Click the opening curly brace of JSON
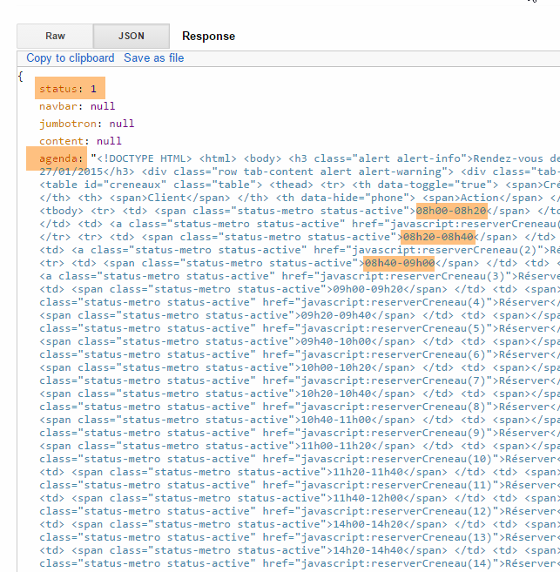The height and width of the screenshot is (572, 560). (x=20, y=76)
